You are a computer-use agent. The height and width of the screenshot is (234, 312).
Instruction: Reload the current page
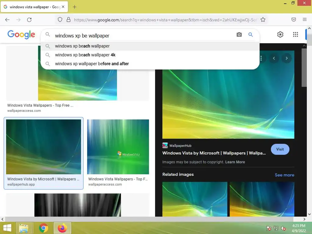(x=29, y=19)
